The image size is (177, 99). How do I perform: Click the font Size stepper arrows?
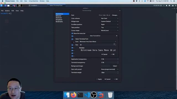coord(116,45)
